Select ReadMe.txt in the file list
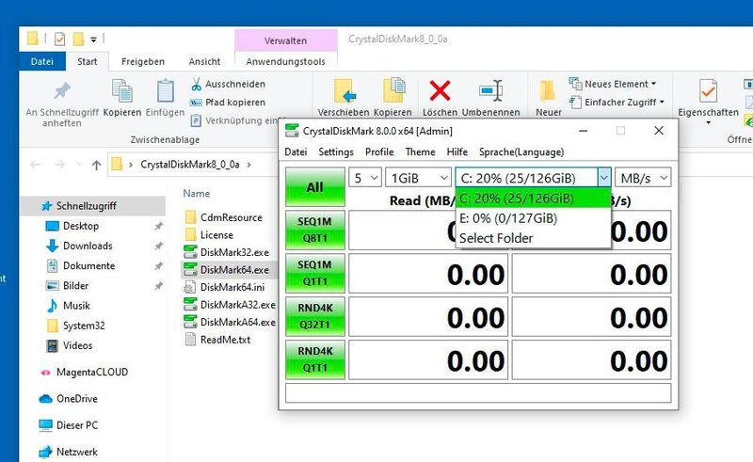Image resolution: width=753 pixels, height=462 pixels. click(225, 340)
